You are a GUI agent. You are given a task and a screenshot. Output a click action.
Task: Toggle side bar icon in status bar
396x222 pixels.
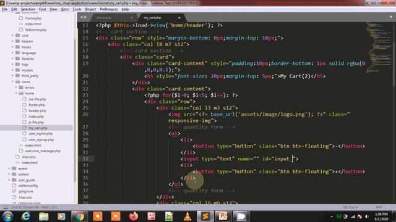point(6,207)
